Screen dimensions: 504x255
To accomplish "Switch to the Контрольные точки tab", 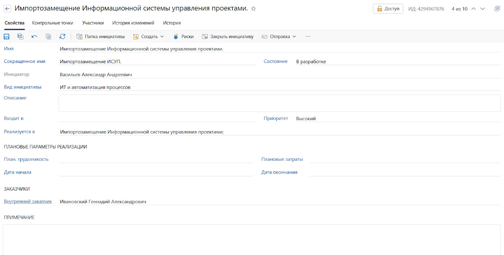I will pos(53,23).
